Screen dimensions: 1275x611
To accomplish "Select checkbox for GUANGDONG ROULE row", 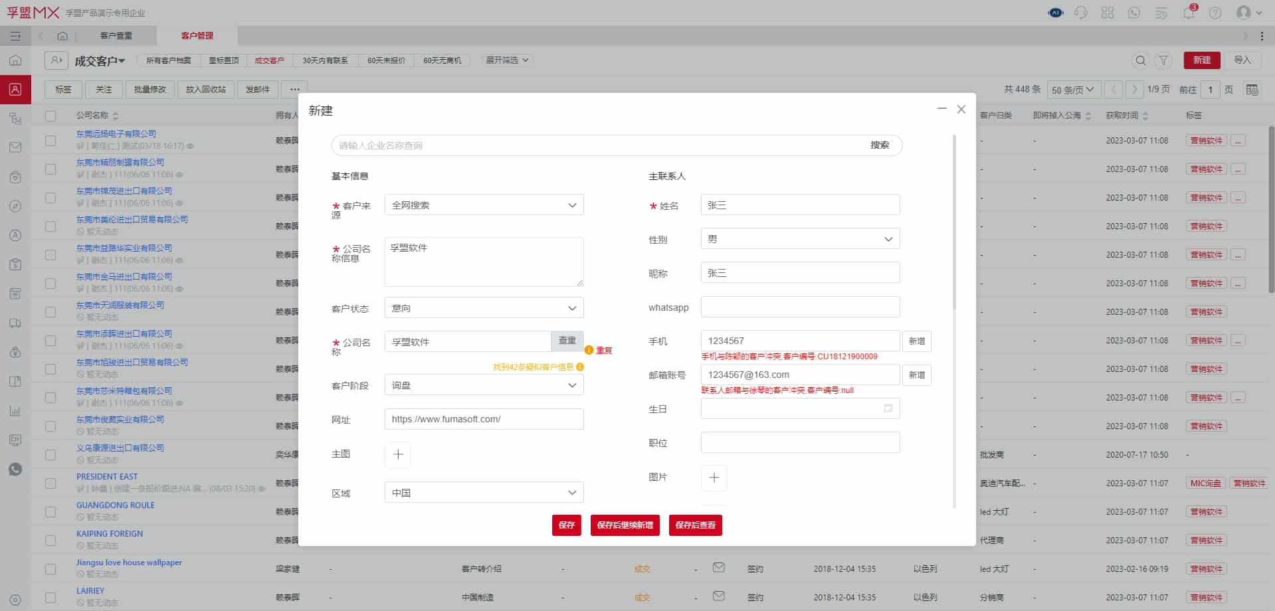I will (50, 511).
